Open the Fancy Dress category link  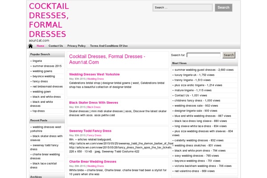[x=94, y=135]
